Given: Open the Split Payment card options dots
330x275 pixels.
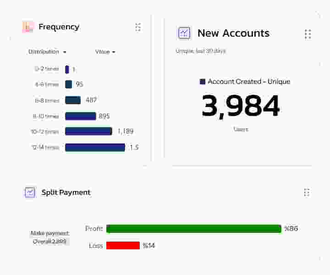Looking at the screenshot, I should (307, 192).
